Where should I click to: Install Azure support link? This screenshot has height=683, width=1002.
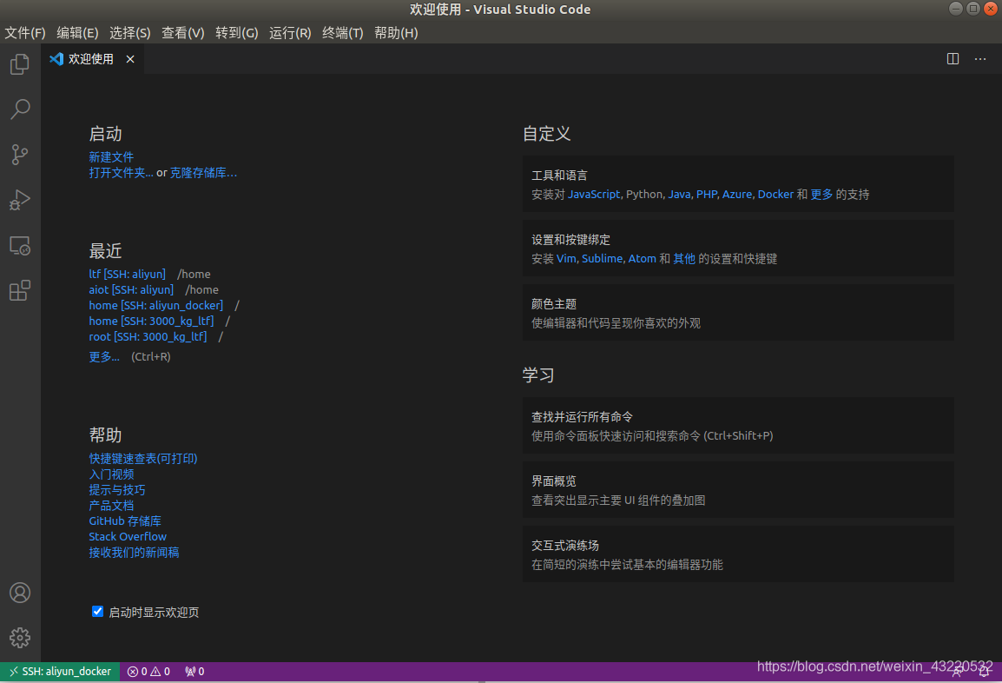tap(737, 194)
